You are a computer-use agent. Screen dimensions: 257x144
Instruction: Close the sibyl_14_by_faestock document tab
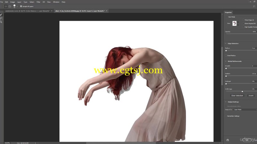(x=107, y=11)
